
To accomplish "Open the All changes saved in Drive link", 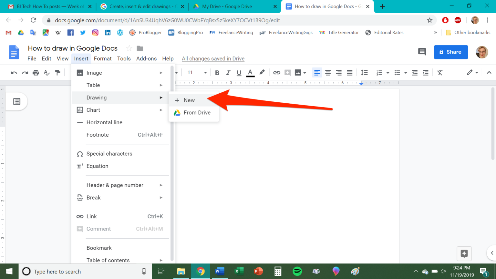I will 213,58.
